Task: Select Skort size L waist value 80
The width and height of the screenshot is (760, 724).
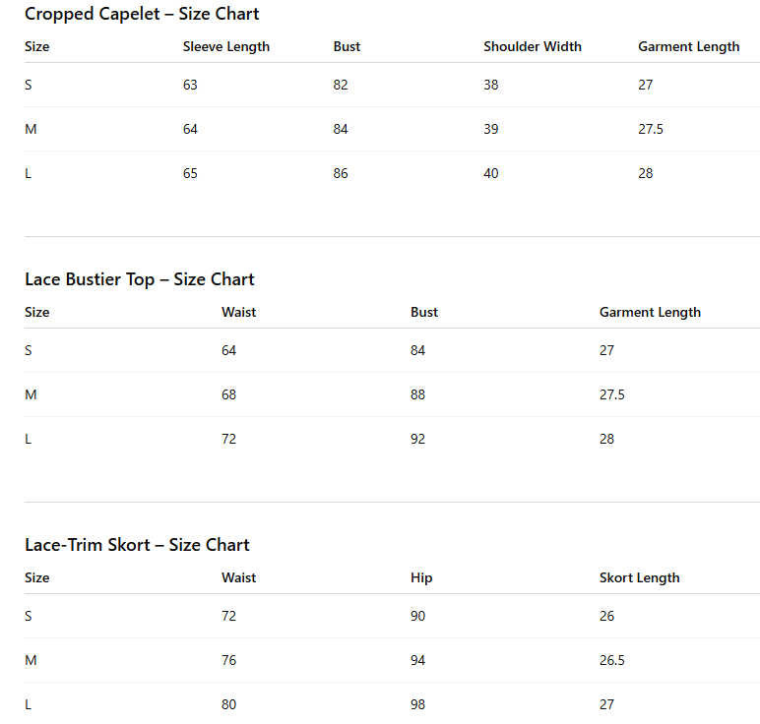Action: pyautogui.click(x=228, y=704)
